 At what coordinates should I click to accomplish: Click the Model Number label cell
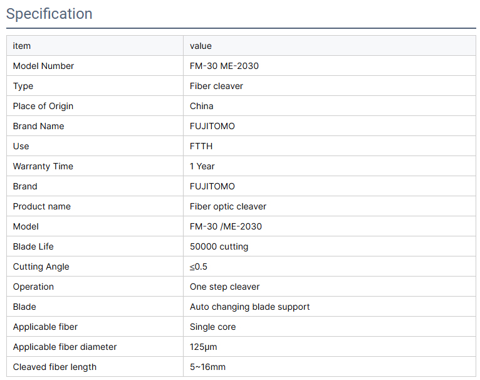(43, 66)
